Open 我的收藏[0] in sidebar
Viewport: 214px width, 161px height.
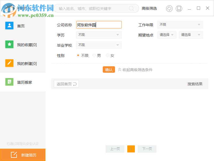pyautogui.click(x=23, y=45)
